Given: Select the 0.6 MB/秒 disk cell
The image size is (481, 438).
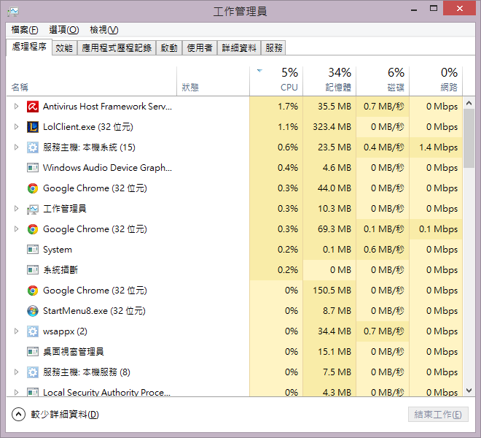Looking at the screenshot, I should point(383,250).
